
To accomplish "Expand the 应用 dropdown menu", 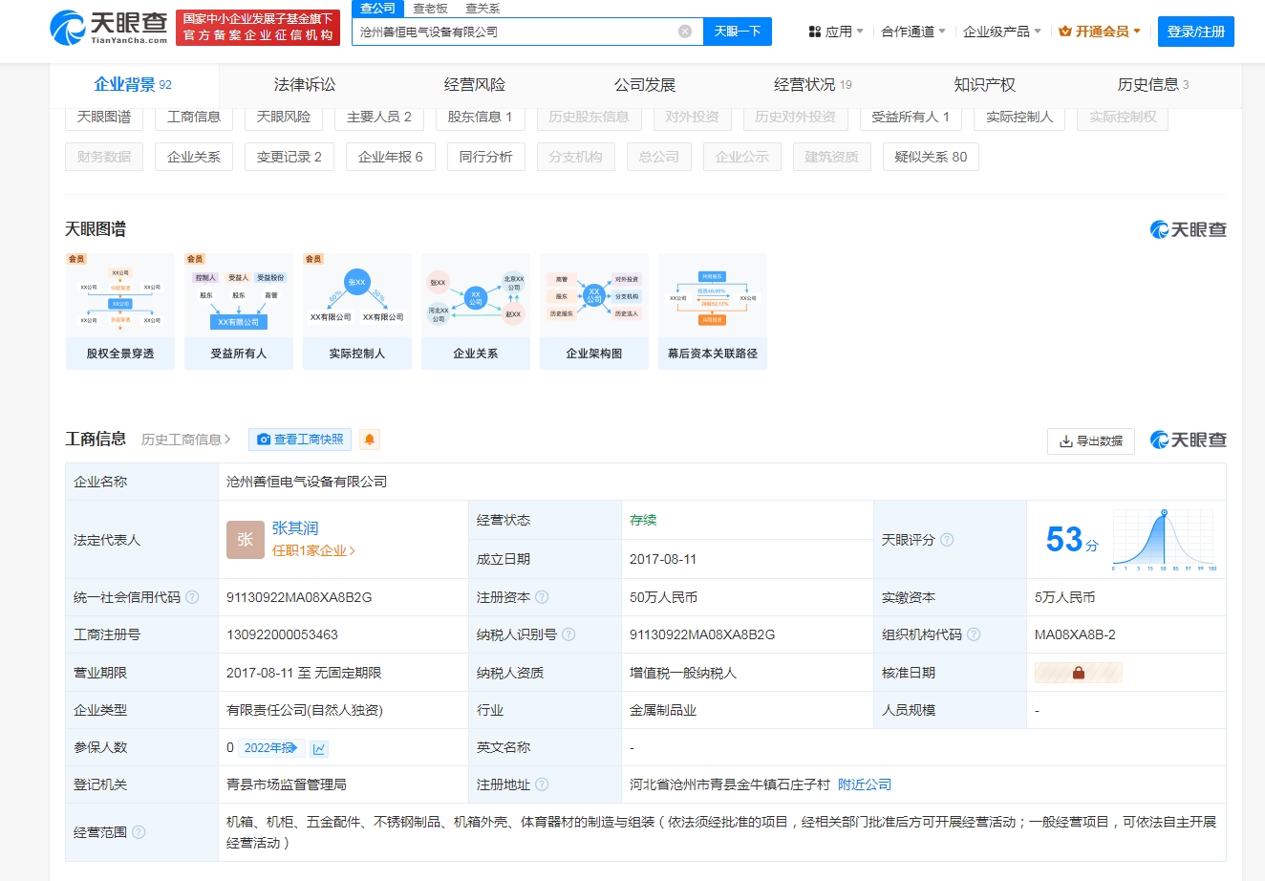I will click(836, 32).
